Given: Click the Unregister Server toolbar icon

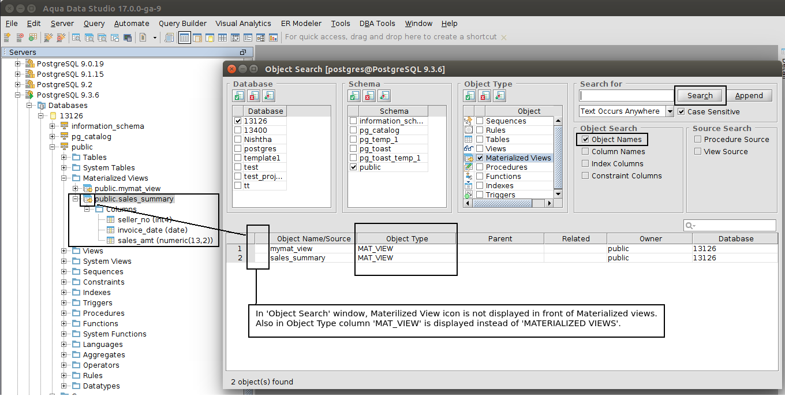Looking at the screenshot, I should click(x=20, y=38).
